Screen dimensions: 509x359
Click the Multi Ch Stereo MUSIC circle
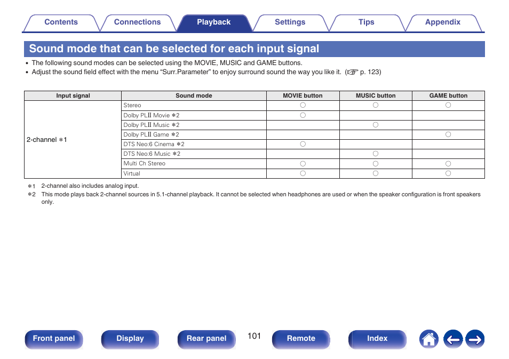click(x=376, y=164)
